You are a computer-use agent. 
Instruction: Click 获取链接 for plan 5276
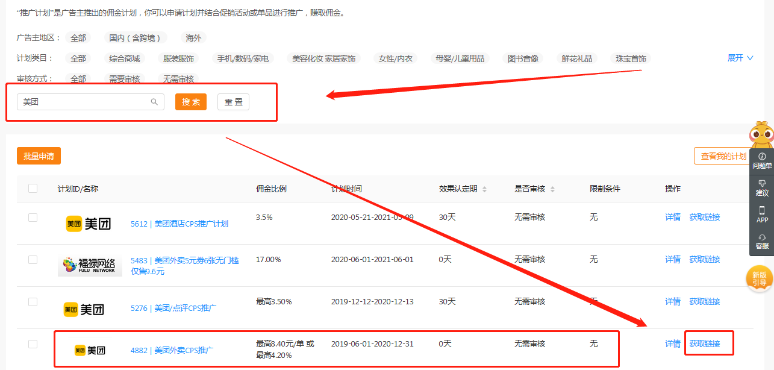tap(705, 301)
